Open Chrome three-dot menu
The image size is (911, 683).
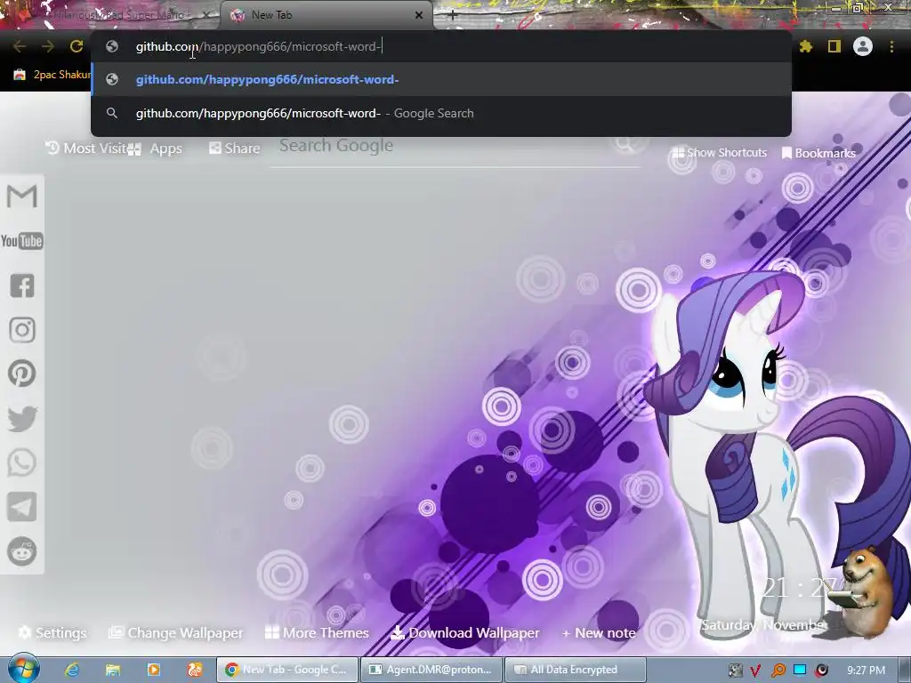(x=891, y=46)
